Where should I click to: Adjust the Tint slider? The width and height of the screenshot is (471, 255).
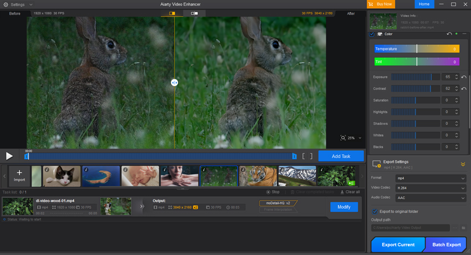tap(417, 62)
